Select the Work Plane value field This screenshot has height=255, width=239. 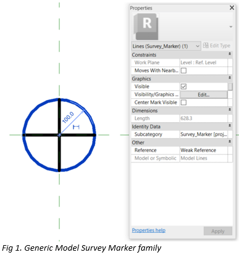[x=204, y=62]
